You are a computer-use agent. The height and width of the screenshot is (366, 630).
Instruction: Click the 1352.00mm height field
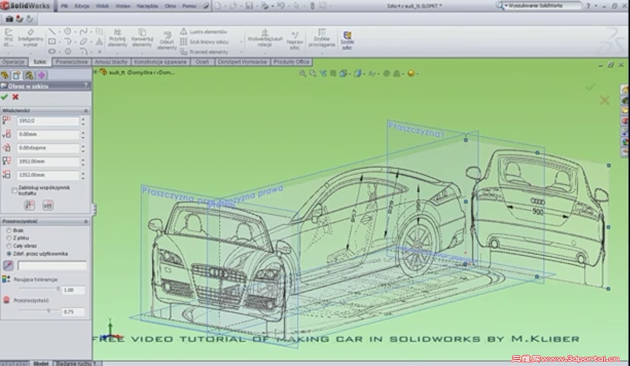[x=48, y=175]
